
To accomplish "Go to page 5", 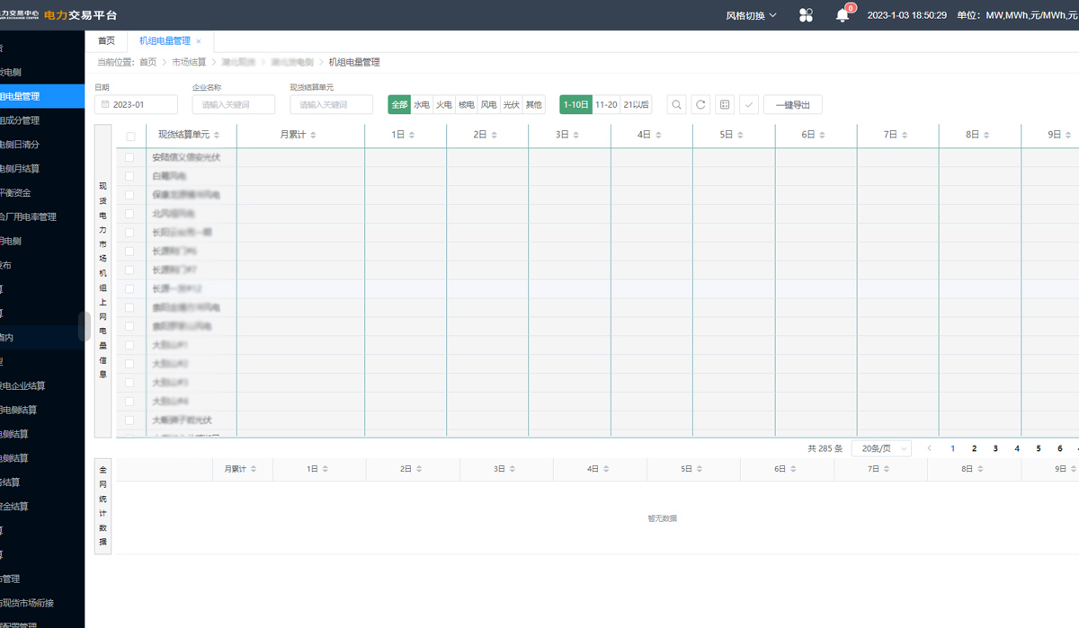I will click(1039, 448).
